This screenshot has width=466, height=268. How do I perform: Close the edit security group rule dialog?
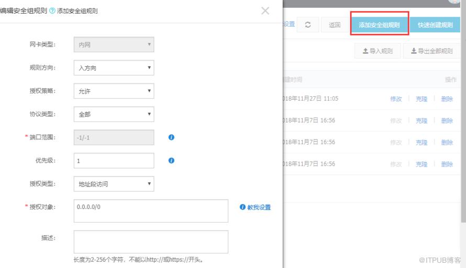click(x=265, y=11)
